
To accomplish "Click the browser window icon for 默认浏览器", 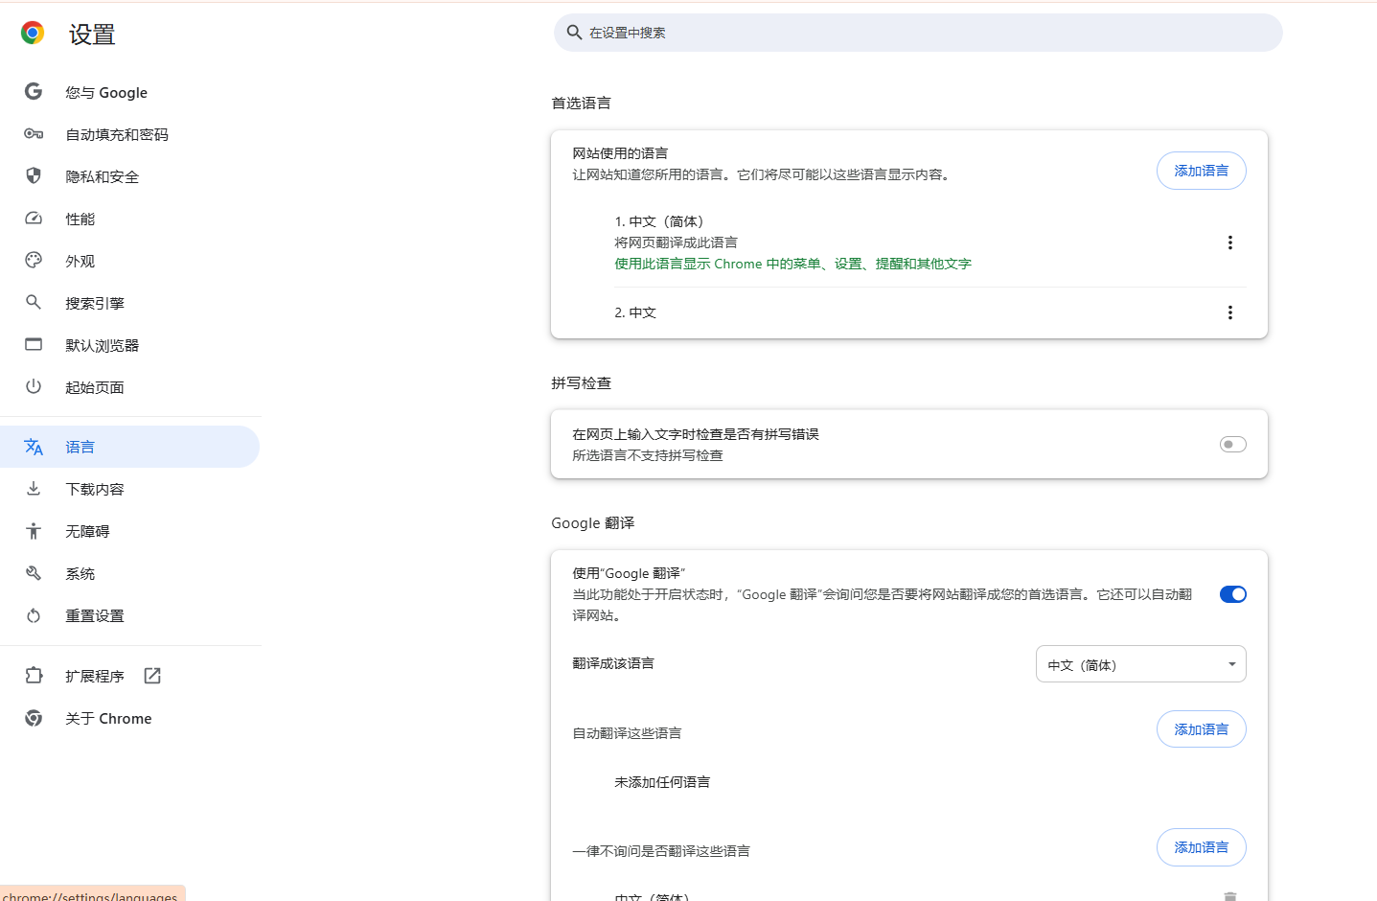I will 34,344.
